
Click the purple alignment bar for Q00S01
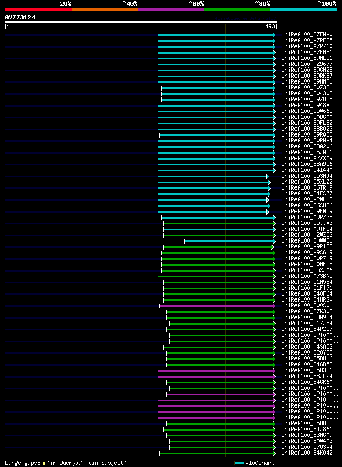tap(217, 306)
